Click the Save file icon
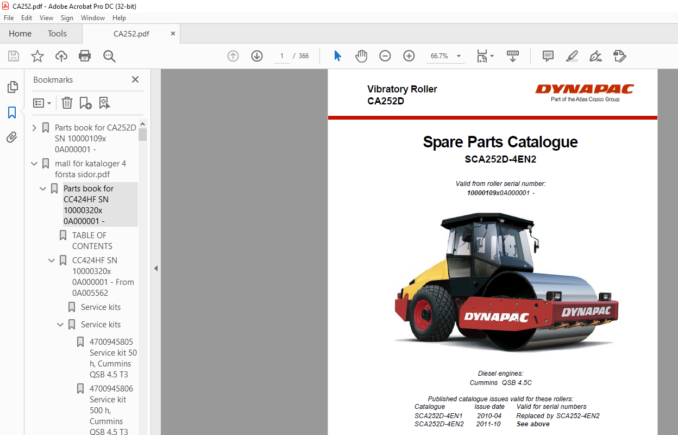Viewport: 678px width, 435px height. pyautogui.click(x=14, y=56)
